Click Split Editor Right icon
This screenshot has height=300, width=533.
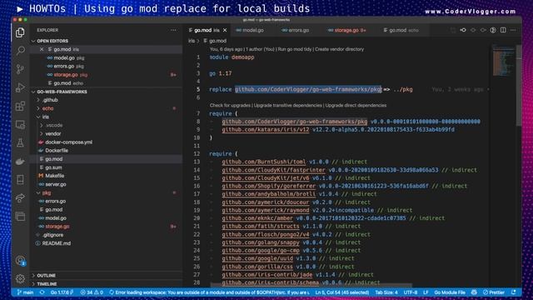coord(503,30)
